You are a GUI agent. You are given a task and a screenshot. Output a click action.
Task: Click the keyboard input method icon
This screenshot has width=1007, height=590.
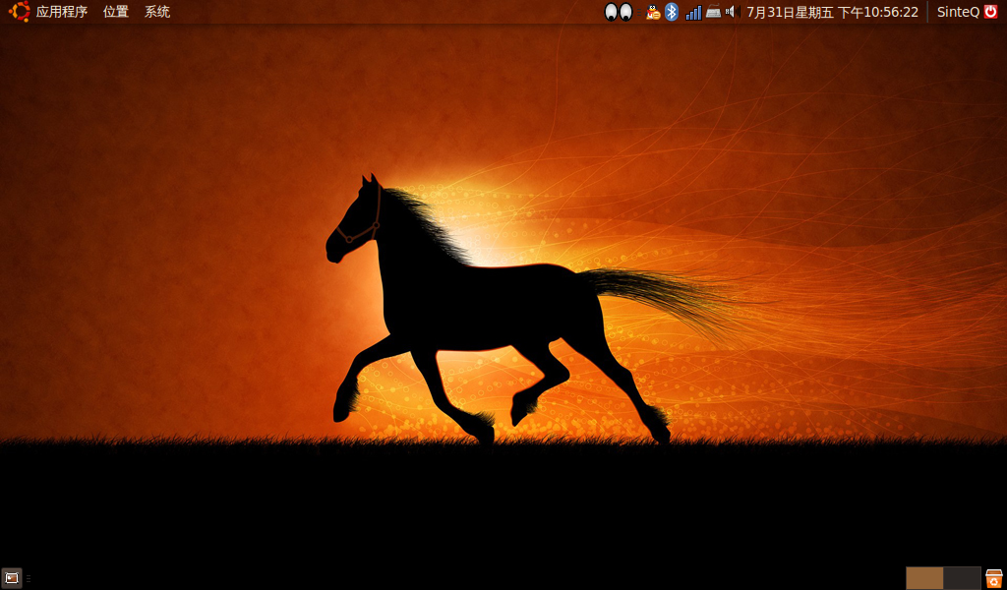pos(714,12)
